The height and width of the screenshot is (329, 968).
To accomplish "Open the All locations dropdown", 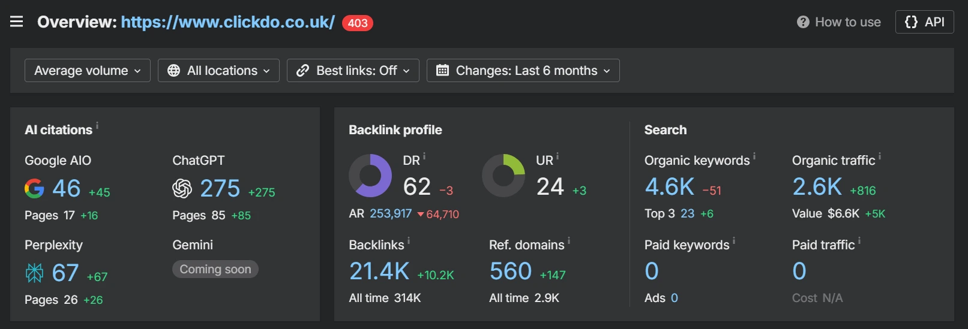I will coord(218,71).
